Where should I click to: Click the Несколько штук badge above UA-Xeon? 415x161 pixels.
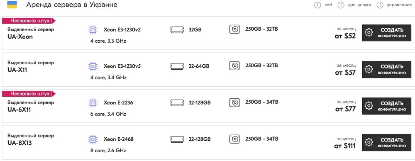(x=29, y=21)
